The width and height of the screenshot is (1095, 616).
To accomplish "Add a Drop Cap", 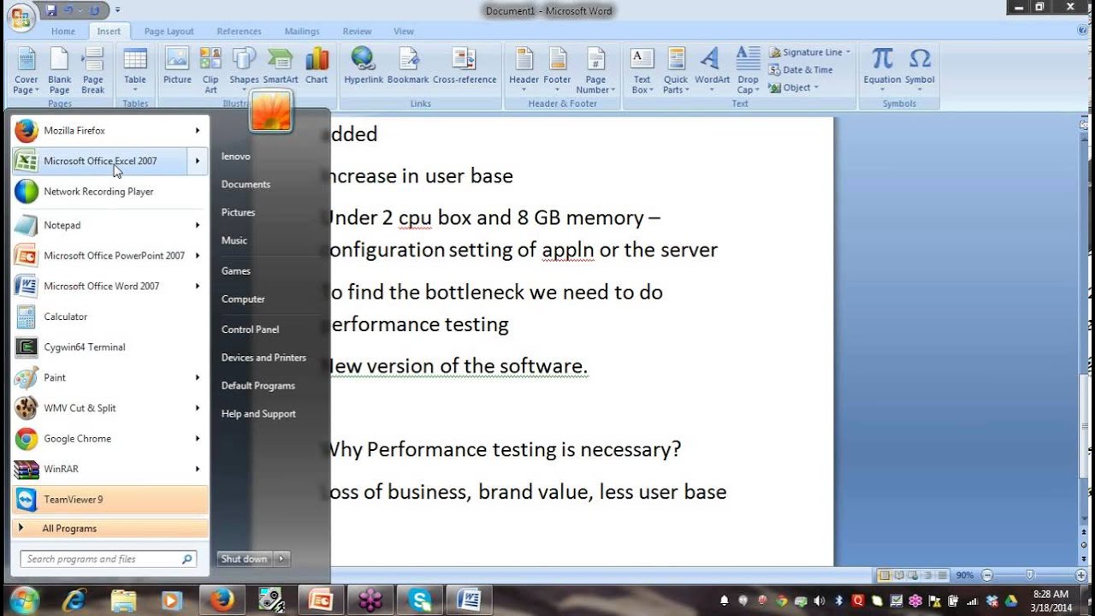I will [x=748, y=71].
